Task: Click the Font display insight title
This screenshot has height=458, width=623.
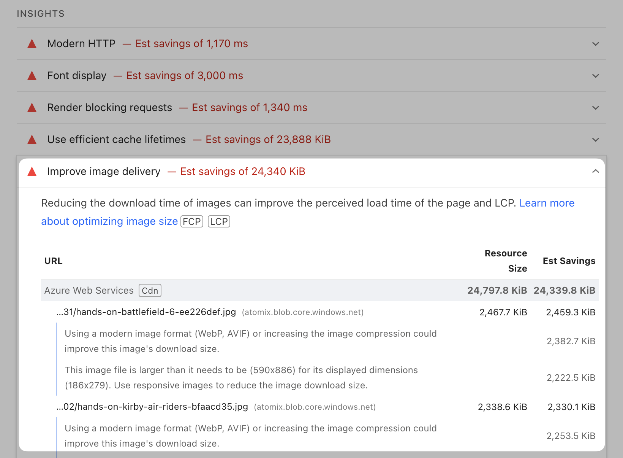Action: click(77, 76)
